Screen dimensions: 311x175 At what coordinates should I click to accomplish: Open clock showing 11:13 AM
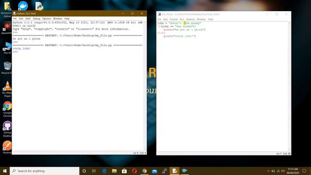(293, 171)
